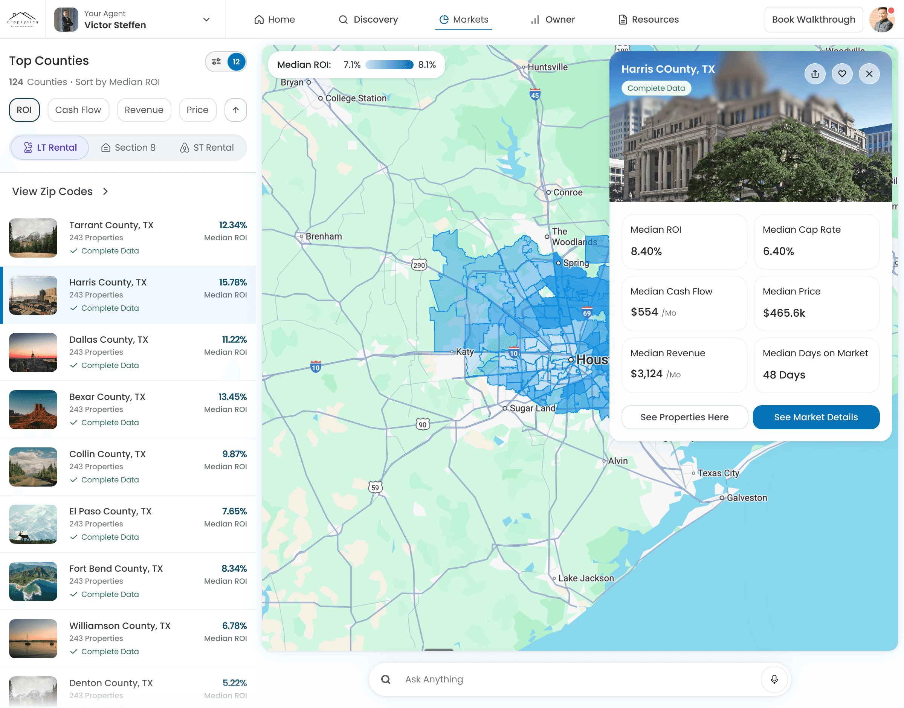Open the Discovery nav tab
The height and width of the screenshot is (708, 904).
pos(368,20)
